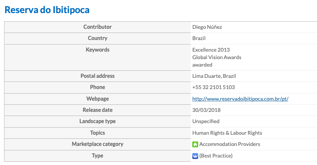317x165 pixels.
Task: Click the contributor name Diego Núñez
Action: click(x=207, y=27)
